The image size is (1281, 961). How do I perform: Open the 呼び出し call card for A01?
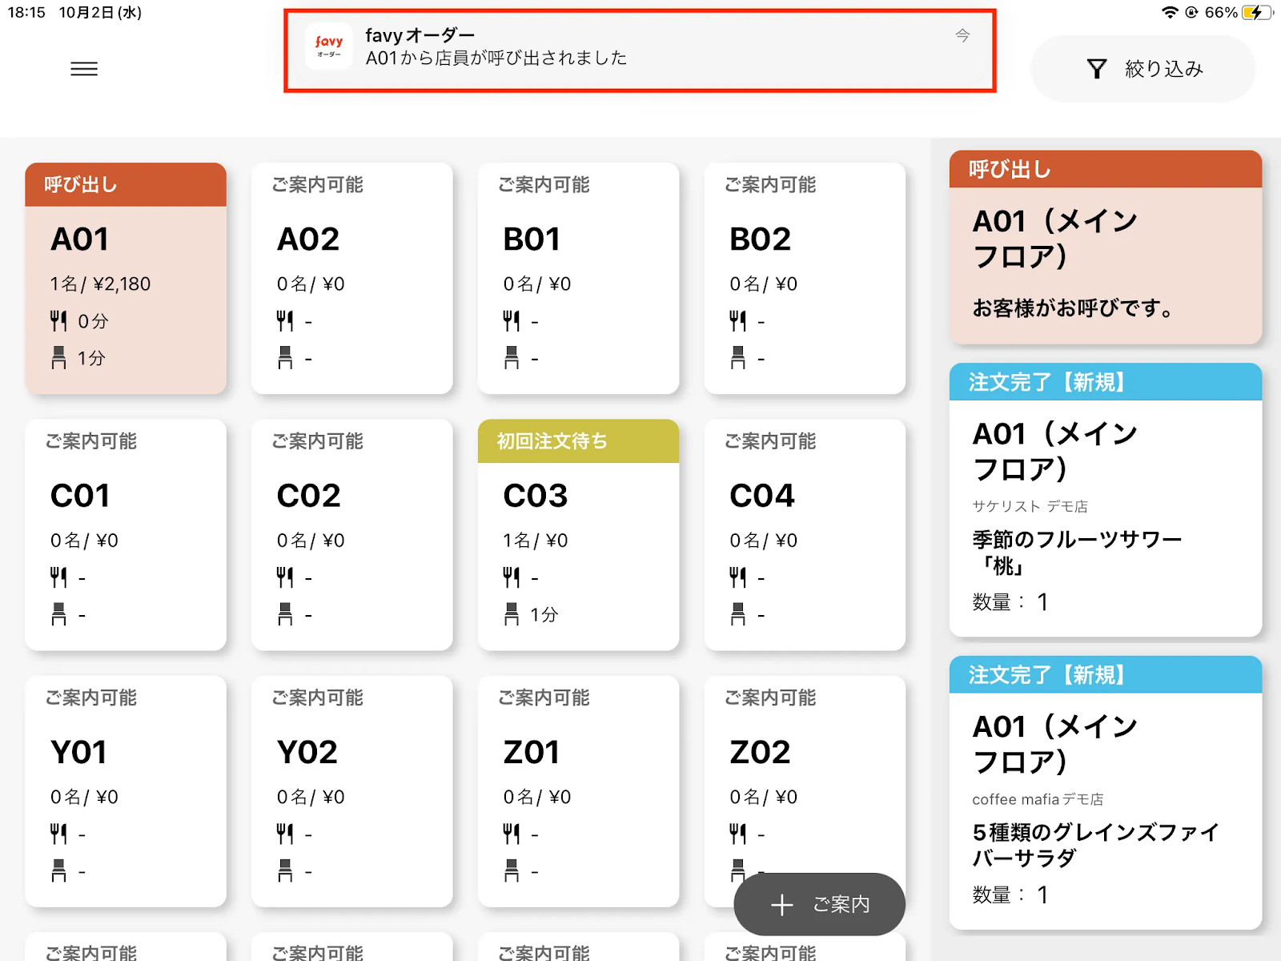[x=1105, y=247]
